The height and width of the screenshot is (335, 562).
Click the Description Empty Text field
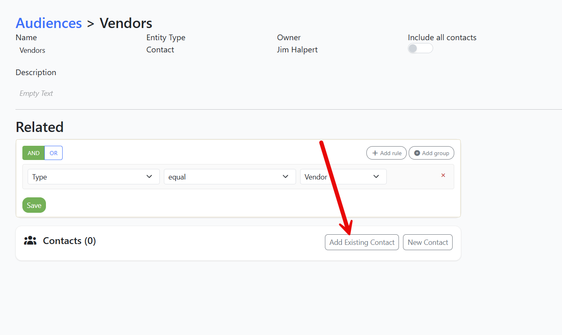point(36,93)
